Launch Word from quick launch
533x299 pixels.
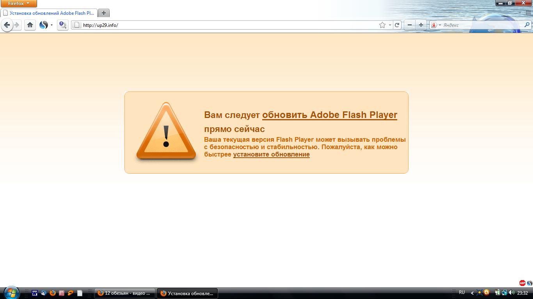coord(35,293)
